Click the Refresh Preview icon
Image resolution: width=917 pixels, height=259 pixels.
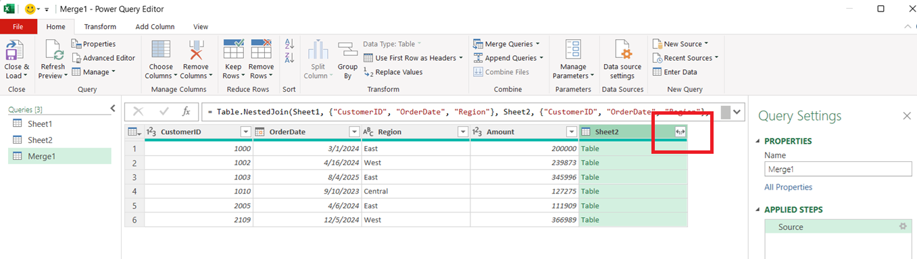[53, 50]
